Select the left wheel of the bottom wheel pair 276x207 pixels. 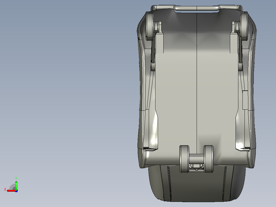coord(184,159)
